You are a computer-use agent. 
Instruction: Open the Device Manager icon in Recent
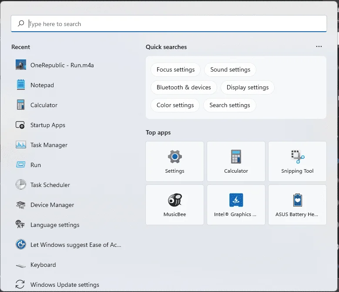21,205
